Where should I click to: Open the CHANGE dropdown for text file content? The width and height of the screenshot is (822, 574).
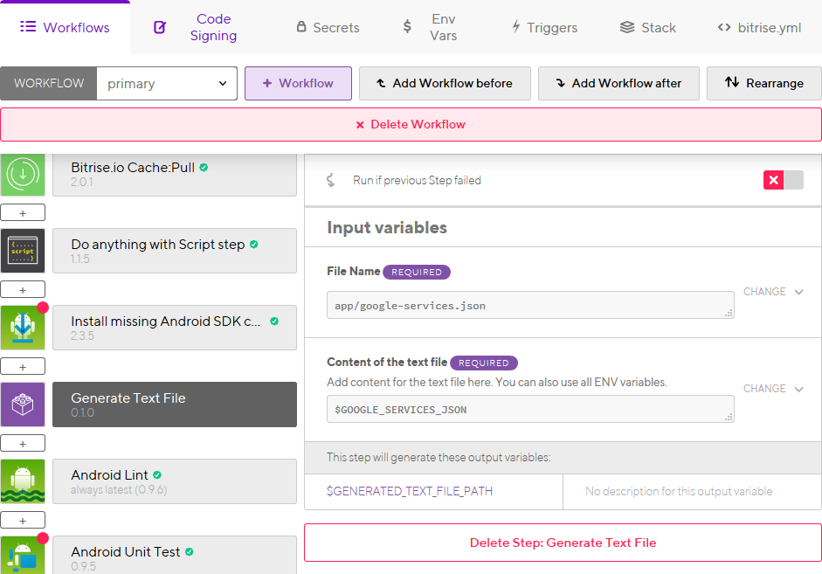point(773,388)
